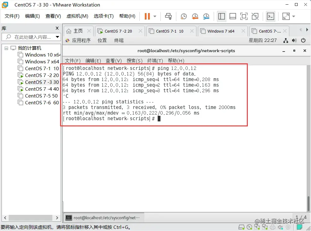Close the Windows 7 x64 tab
The height and width of the screenshot is (231, 311).
click(x=243, y=31)
